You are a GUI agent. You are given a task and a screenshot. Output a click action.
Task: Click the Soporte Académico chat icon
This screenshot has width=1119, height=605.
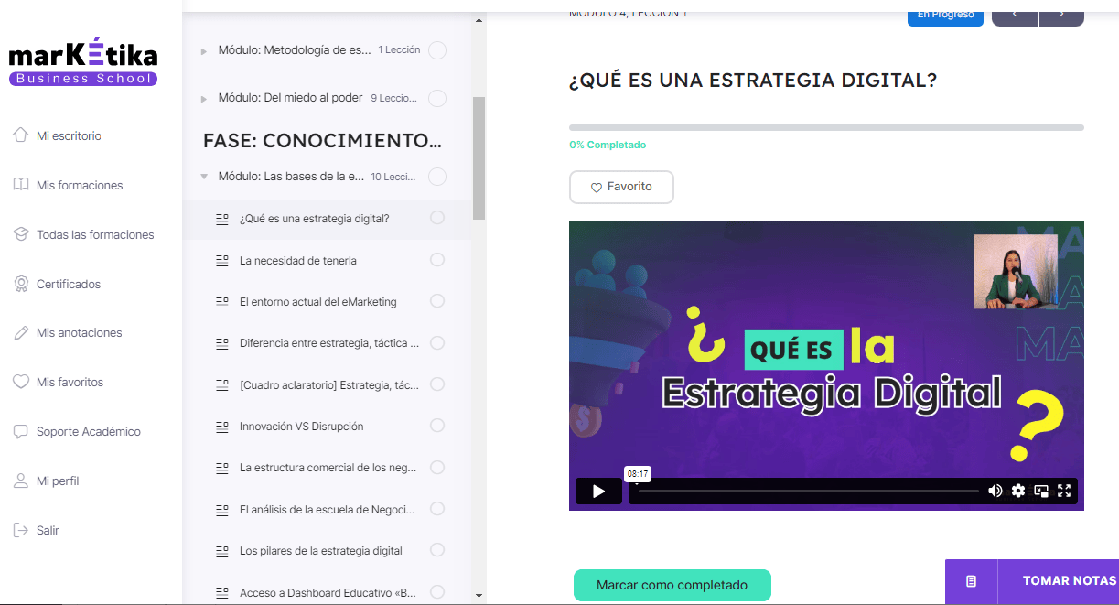pos(21,431)
